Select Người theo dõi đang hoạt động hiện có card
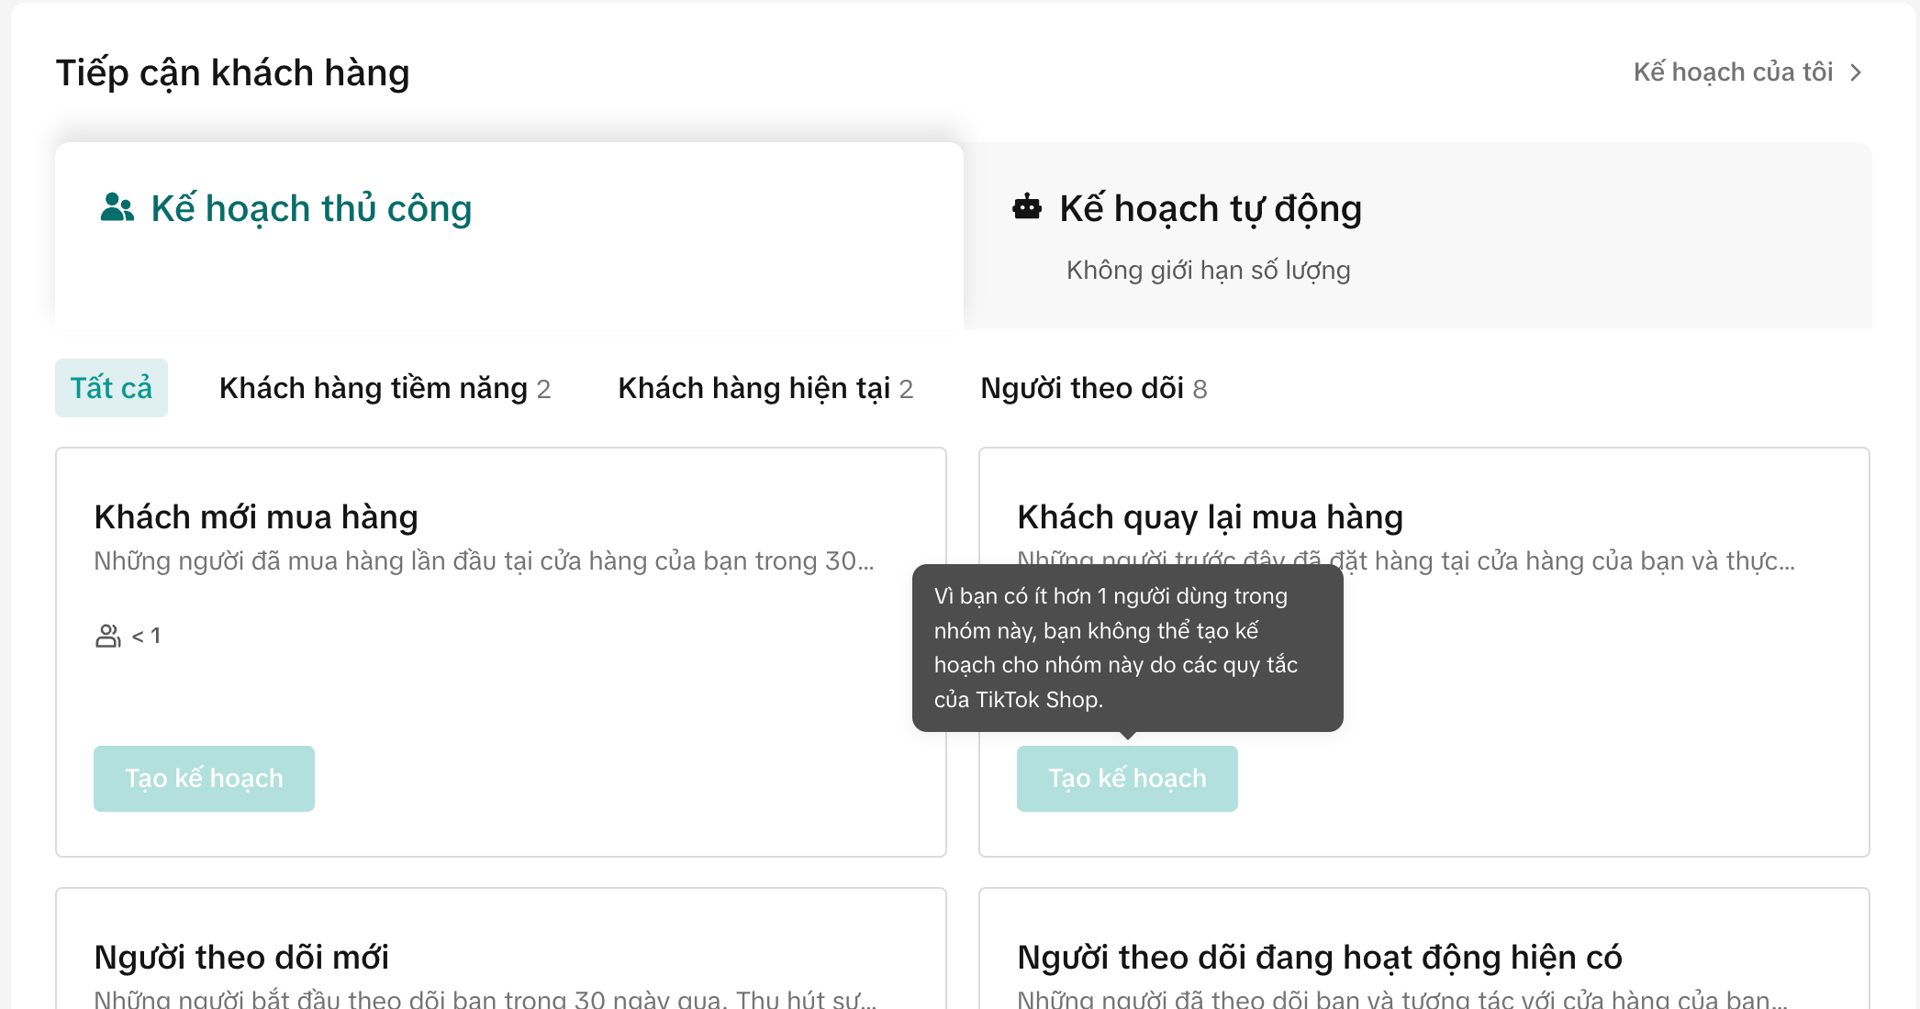The width and height of the screenshot is (1920, 1009). coord(1319,958)
